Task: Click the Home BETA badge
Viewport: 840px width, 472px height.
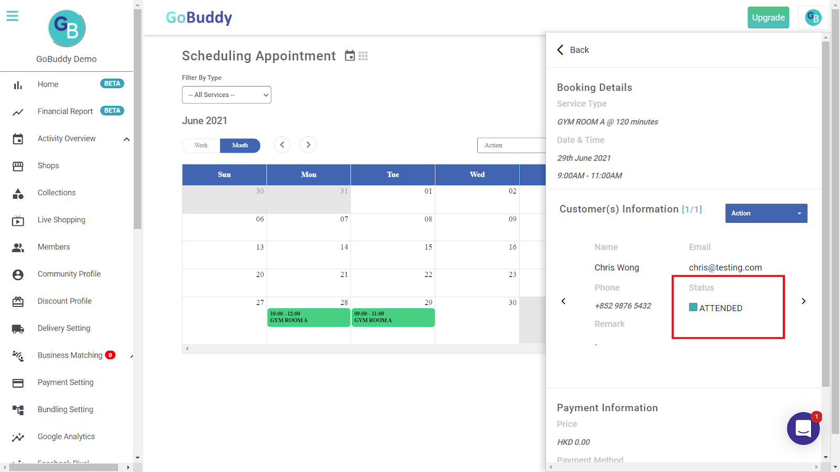Action: [x=112, y=83]
